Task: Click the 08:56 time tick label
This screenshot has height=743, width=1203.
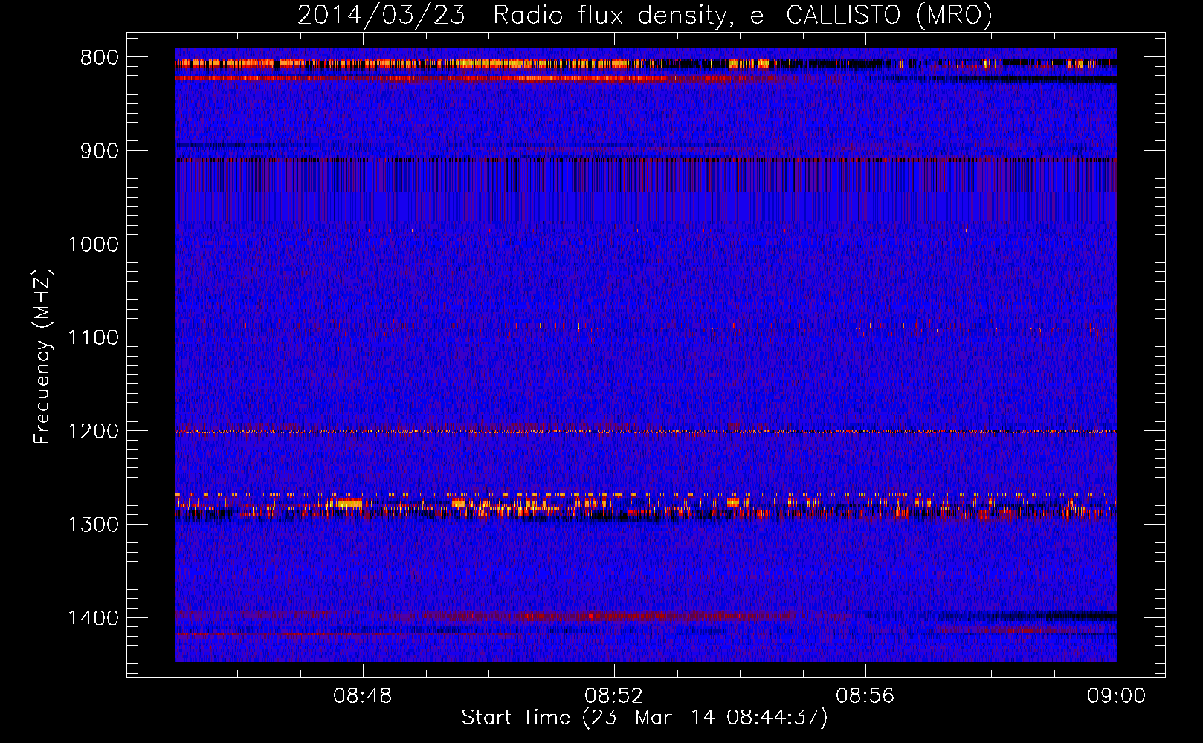Action: (865, 696)
